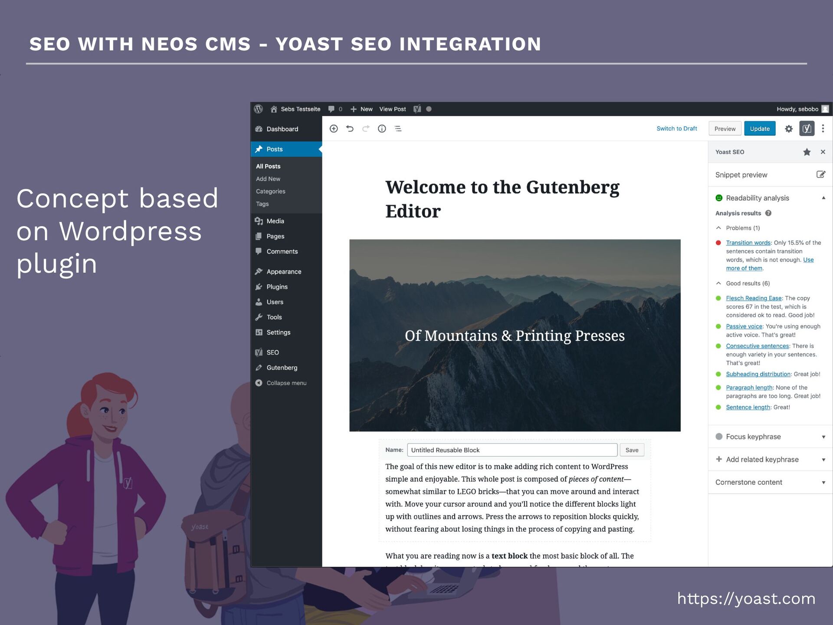Click the Analysis results help icon
This screenshot has width=833, height=625.
click(768, 213)
